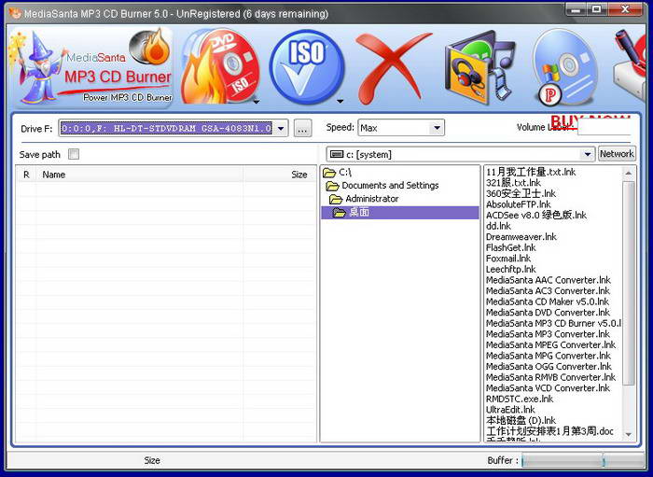Open the dropdown arrow beside the burn DVD icon
653x477 pixels.
pyautogui.click(x=257, y=101)
